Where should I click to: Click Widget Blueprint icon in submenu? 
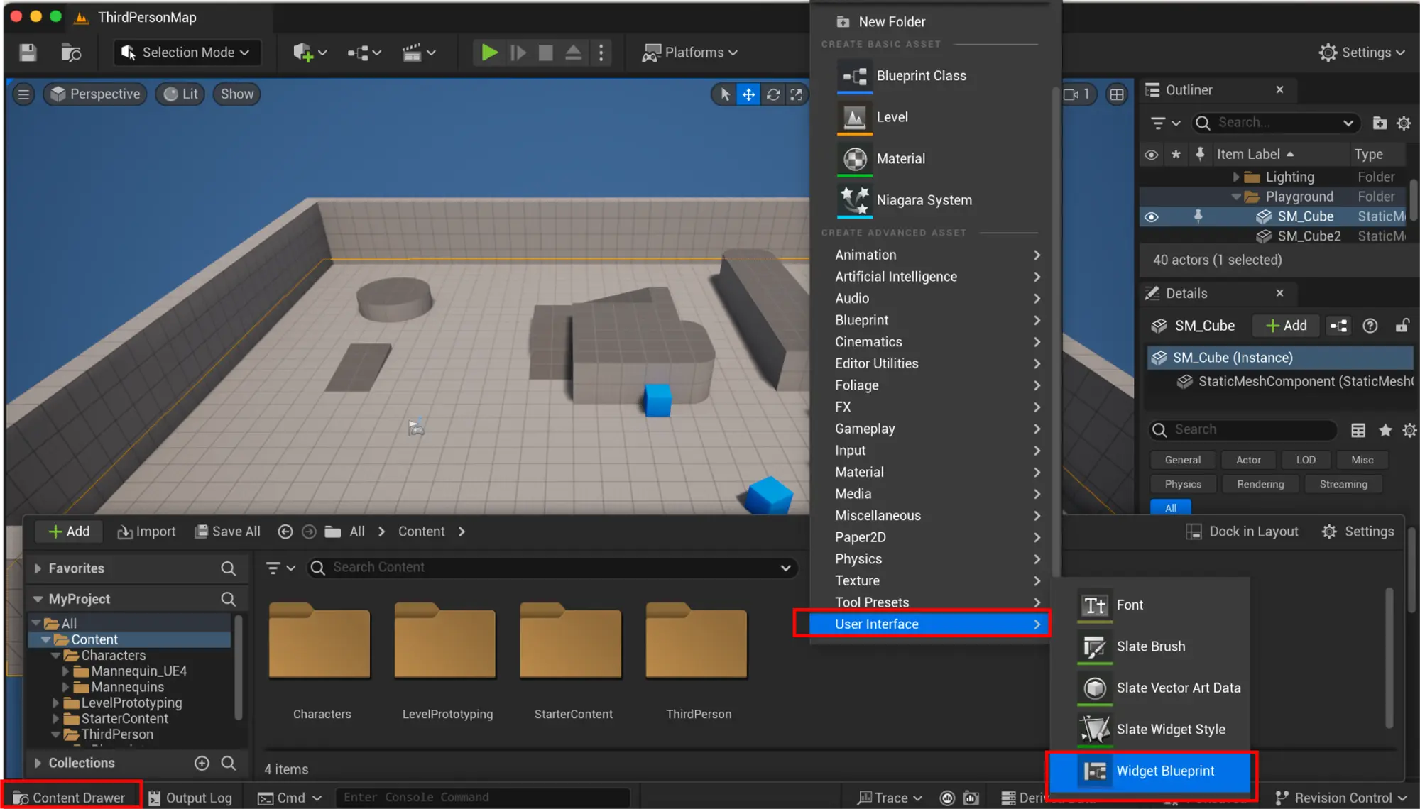1096,771
